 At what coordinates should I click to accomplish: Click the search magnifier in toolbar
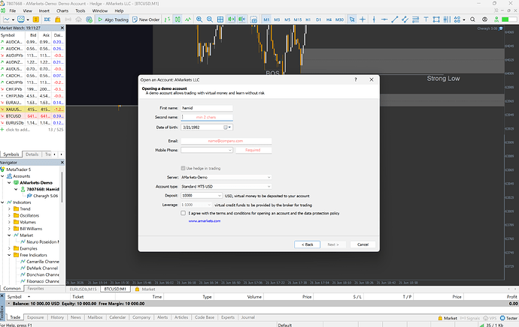(472, 19)
